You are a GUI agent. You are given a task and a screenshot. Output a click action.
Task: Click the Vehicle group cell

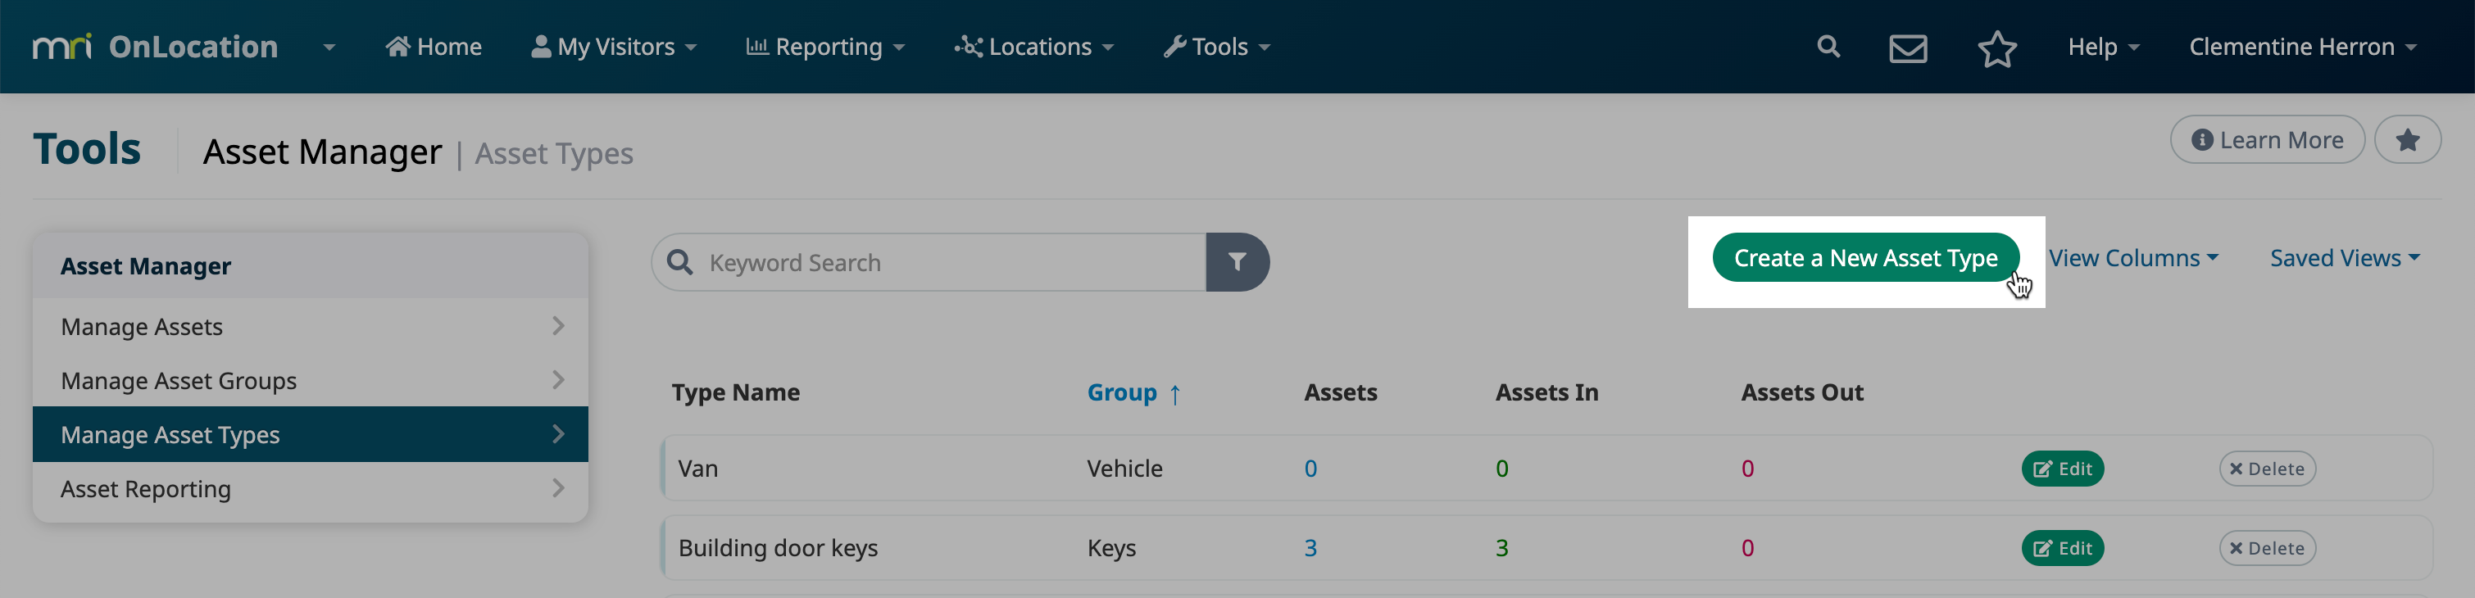tap(1124, 469)
